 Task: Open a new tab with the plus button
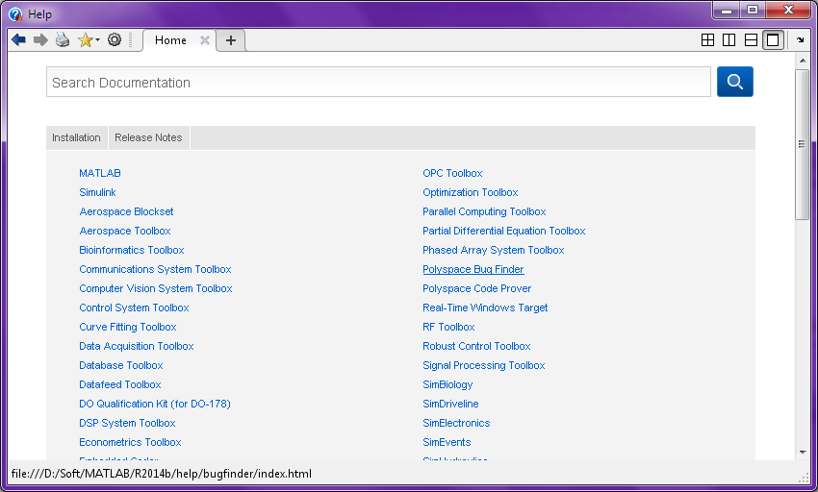tap(231, 40)
